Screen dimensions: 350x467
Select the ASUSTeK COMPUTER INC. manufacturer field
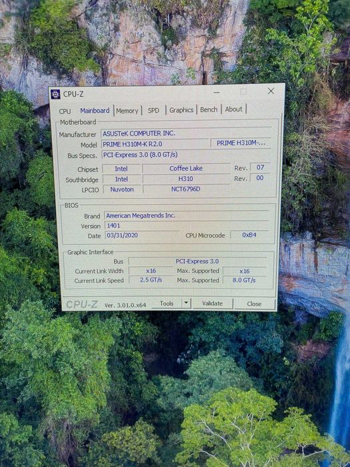tap(186, 133)
